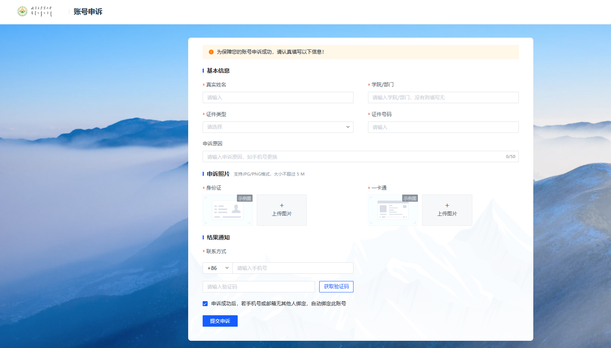Click the 示例图 tag on 一卡通 sample
The width and height of the screenshot is (611, 348).
(410, 198)
